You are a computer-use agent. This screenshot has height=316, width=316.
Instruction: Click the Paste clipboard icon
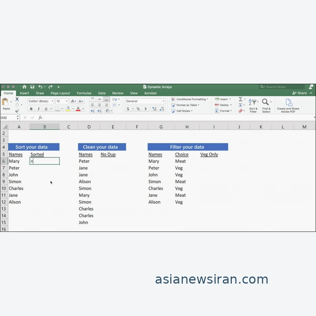pos(5,102)
